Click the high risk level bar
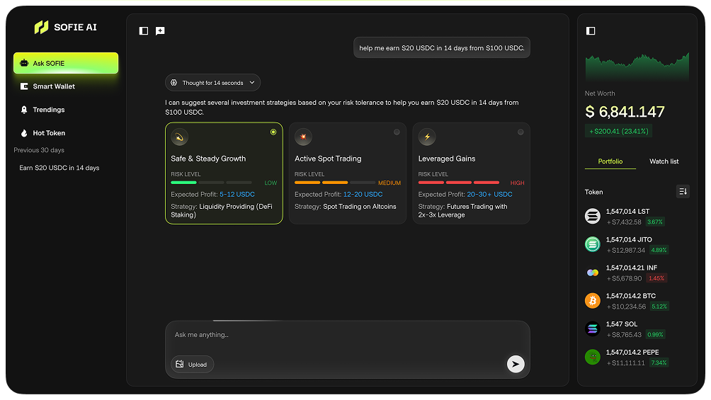711x400 pixels. tap(459, 183)
